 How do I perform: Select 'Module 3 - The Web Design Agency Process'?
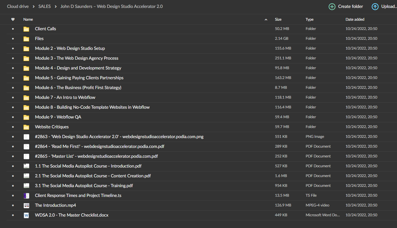pyautogui.click(x=77, y=58)
